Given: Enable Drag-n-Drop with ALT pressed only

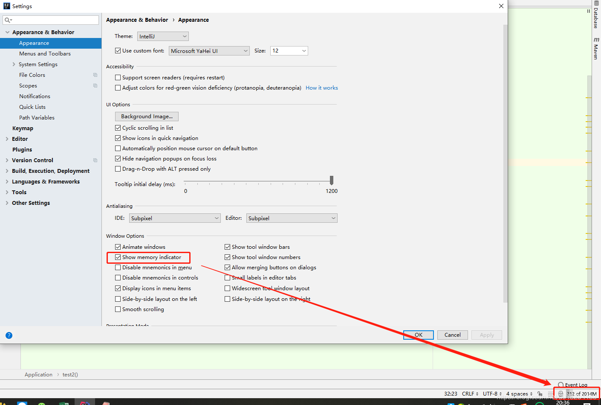Looking at the screenshot, I should coord(118,169).
